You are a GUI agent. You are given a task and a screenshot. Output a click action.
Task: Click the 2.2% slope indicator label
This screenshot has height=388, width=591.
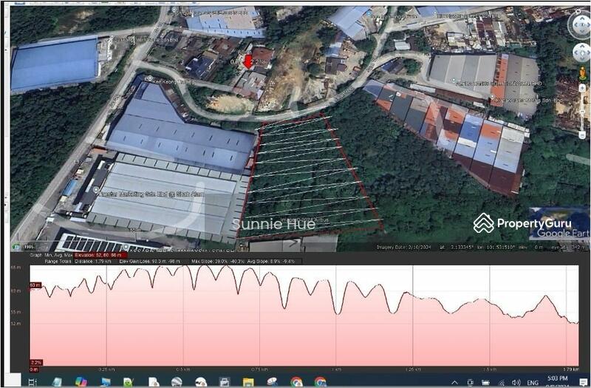tap(35, 362)
